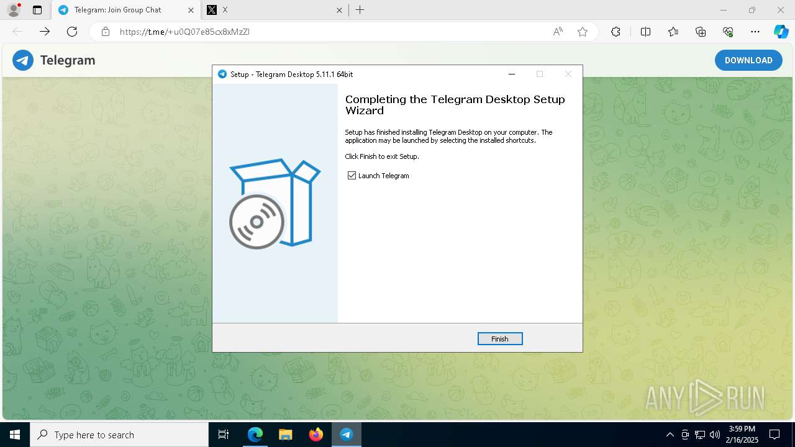Show hidden system tray icons

click(x=670, y=435)
